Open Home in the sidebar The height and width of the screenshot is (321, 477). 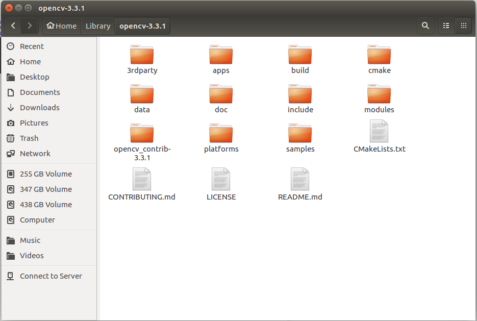(49, 61)
